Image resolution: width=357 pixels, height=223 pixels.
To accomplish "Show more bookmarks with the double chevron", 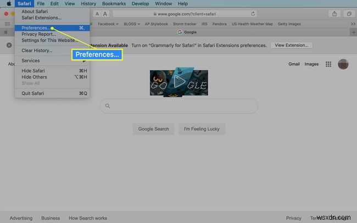I will point(353,24).
